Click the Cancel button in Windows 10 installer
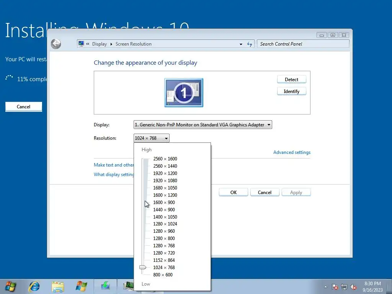Image resolution: width=392 pixels, height=294 pixels. 23,107
